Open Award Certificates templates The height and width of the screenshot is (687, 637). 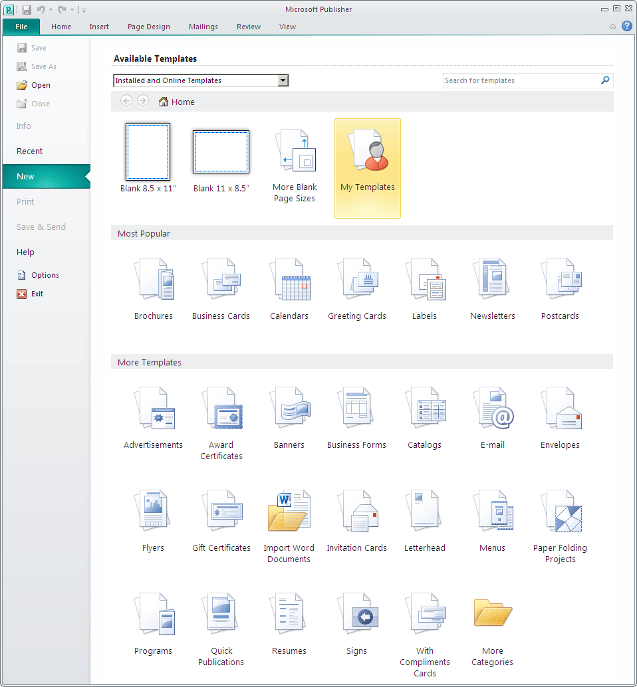(221, 423)
